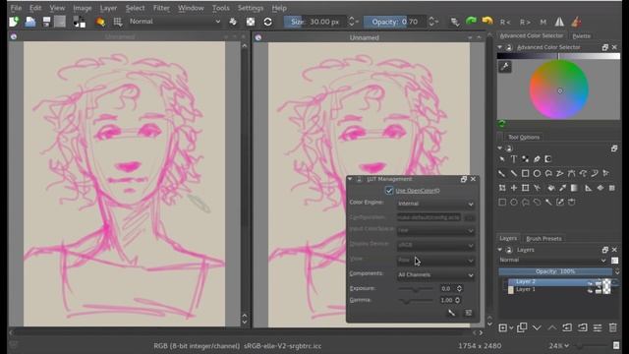Move layer down with chevron arrow
Image resolution: width=629 pixels, height=354 pixels.
537,327
